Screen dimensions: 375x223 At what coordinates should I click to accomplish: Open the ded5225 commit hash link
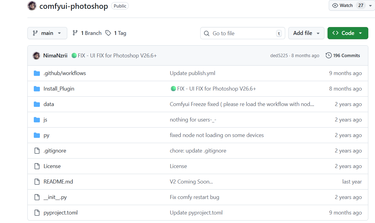click(x=279, y=56)
